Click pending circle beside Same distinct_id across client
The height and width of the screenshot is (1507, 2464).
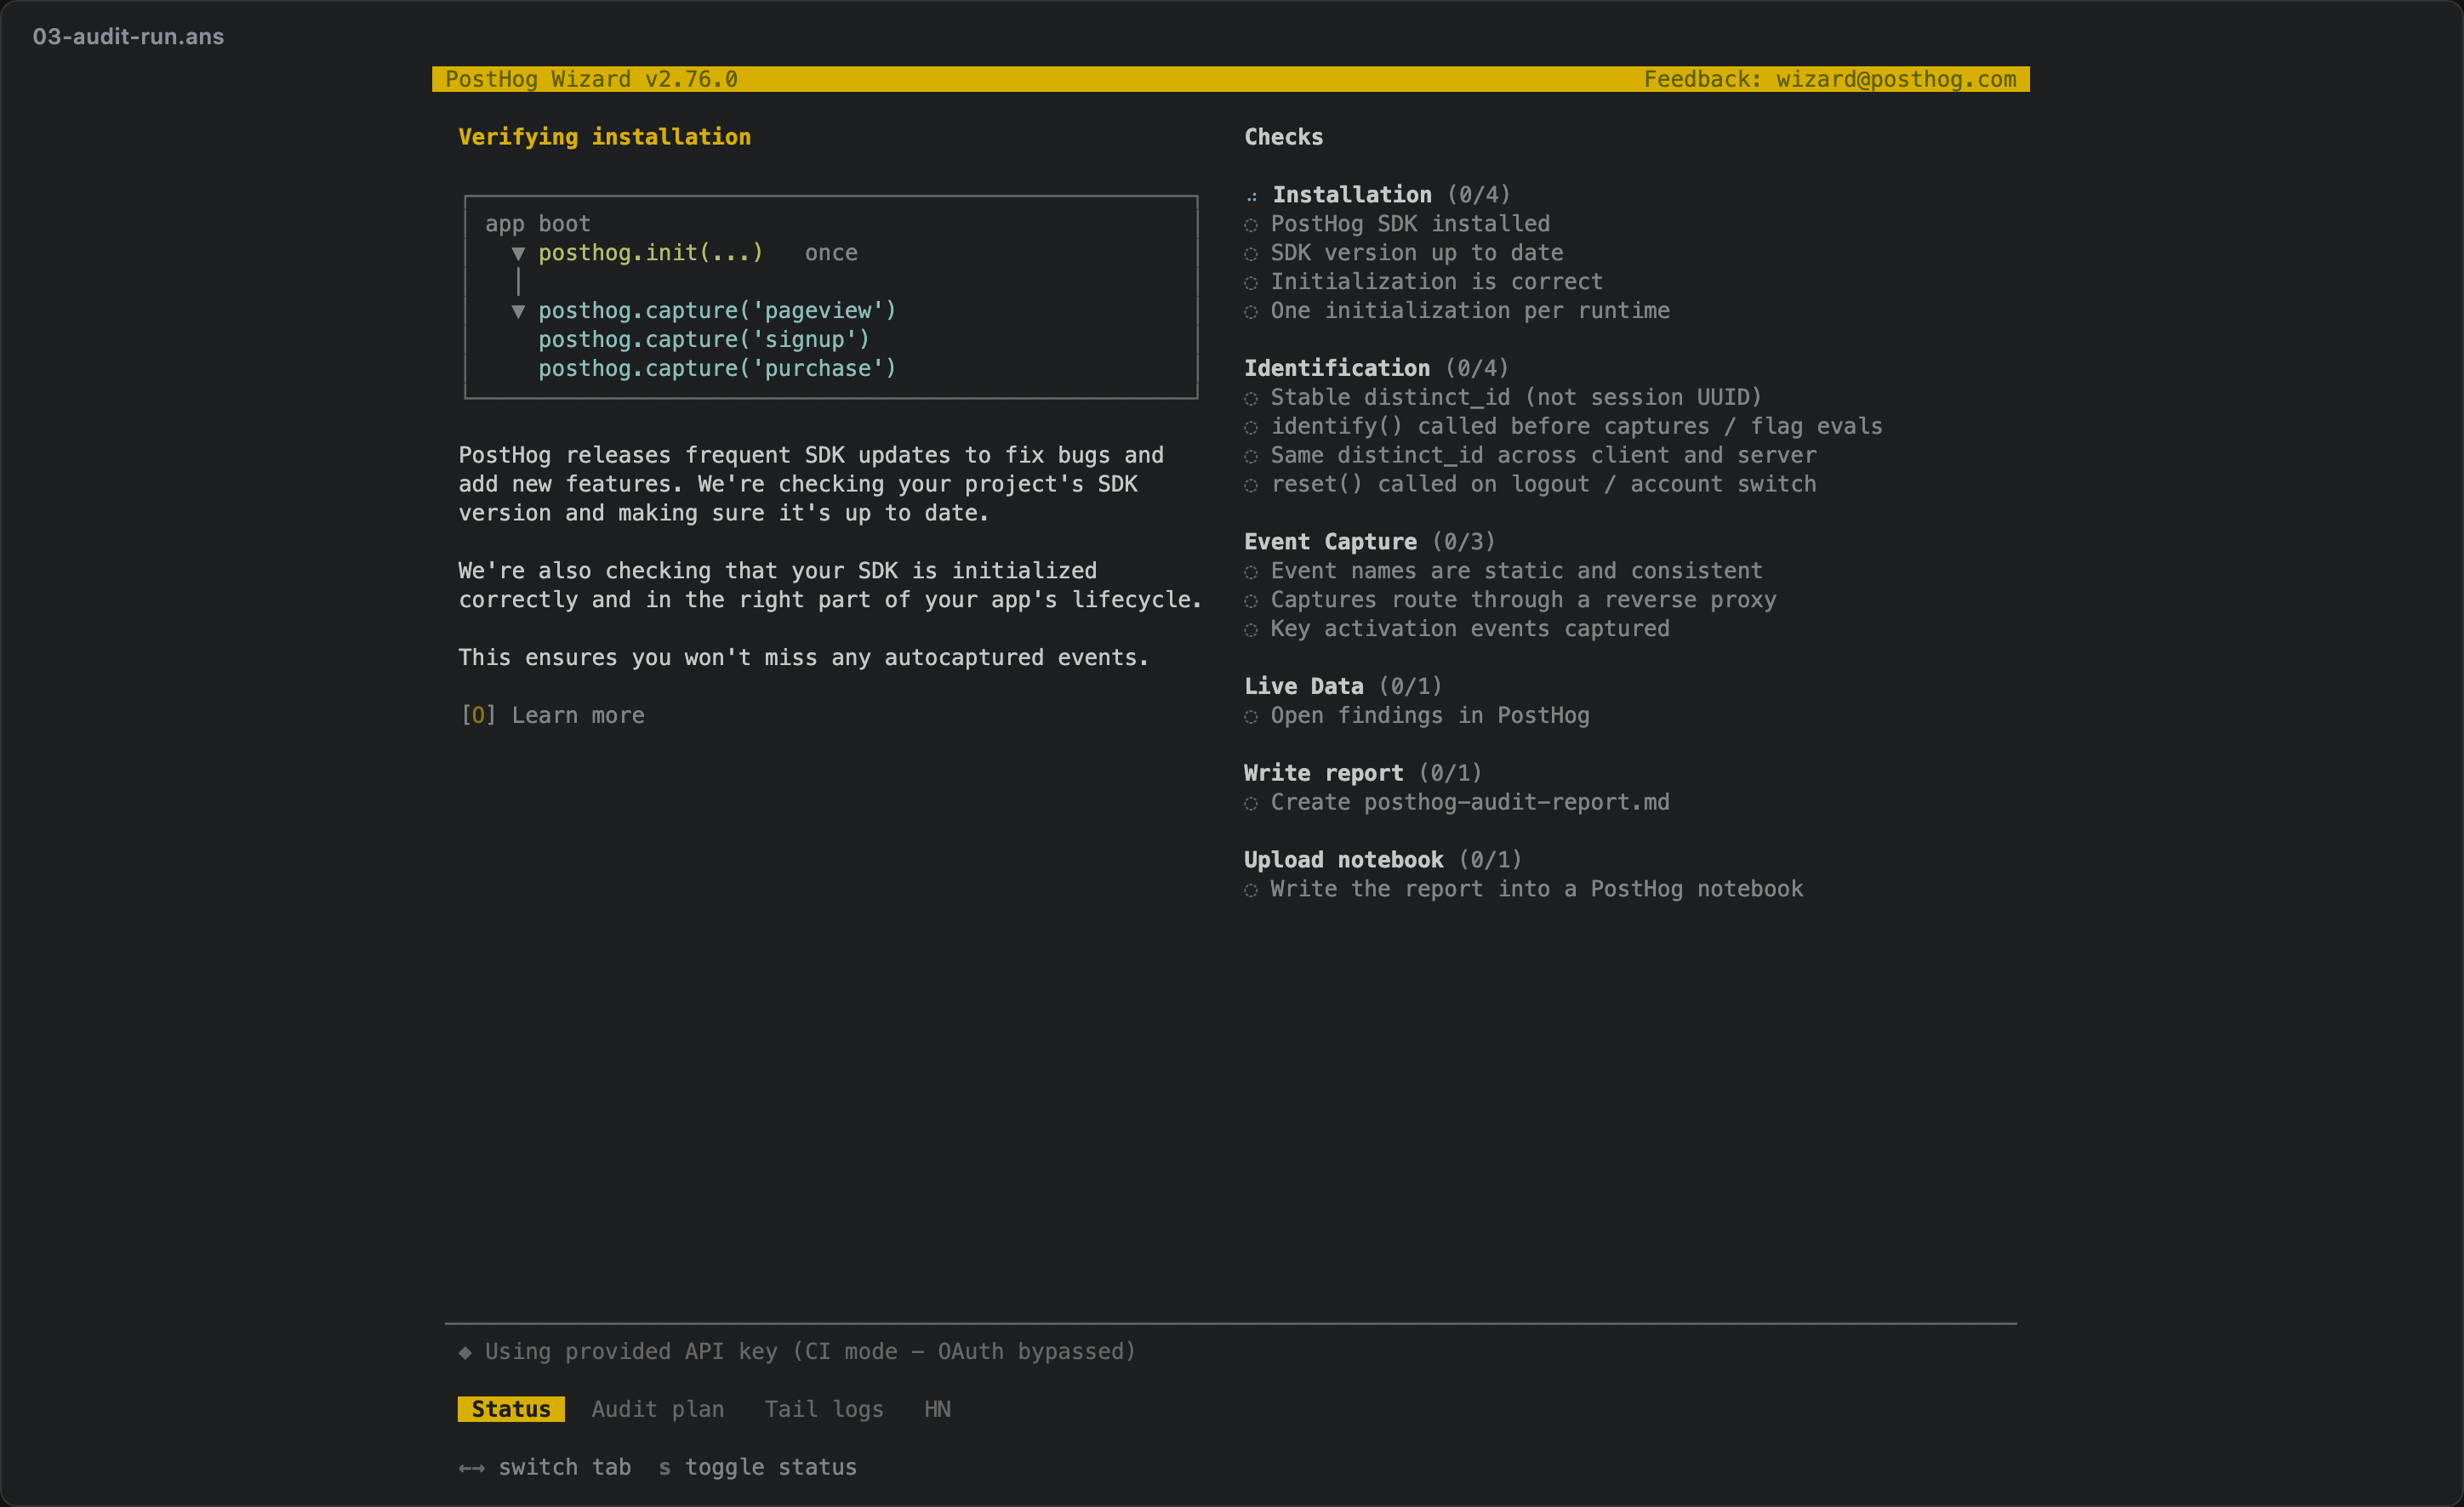1251,457
